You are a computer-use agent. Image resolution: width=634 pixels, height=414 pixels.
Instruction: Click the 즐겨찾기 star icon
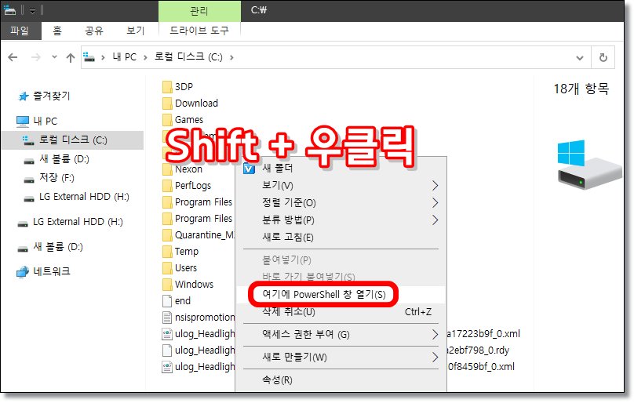pyautogui.click(x=24, y=96)
